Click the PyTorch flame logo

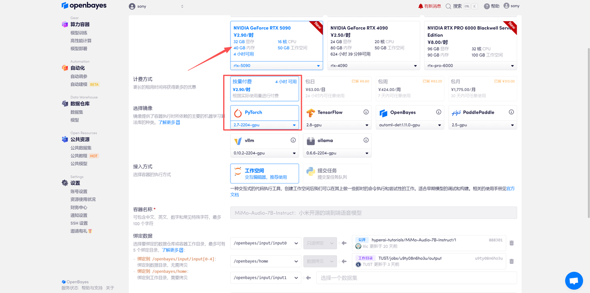(x=238, y=113)
